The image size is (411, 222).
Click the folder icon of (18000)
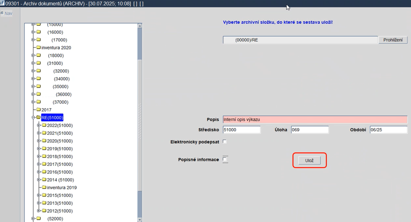(x=39, y=55)
